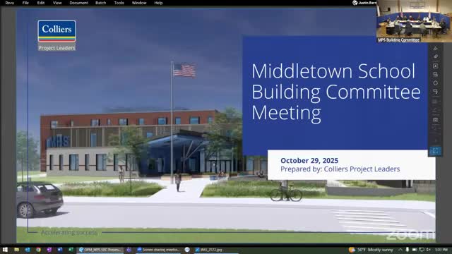
Task: Open the Batch menu
Action: pyautogui.click(x=100, y=3)
